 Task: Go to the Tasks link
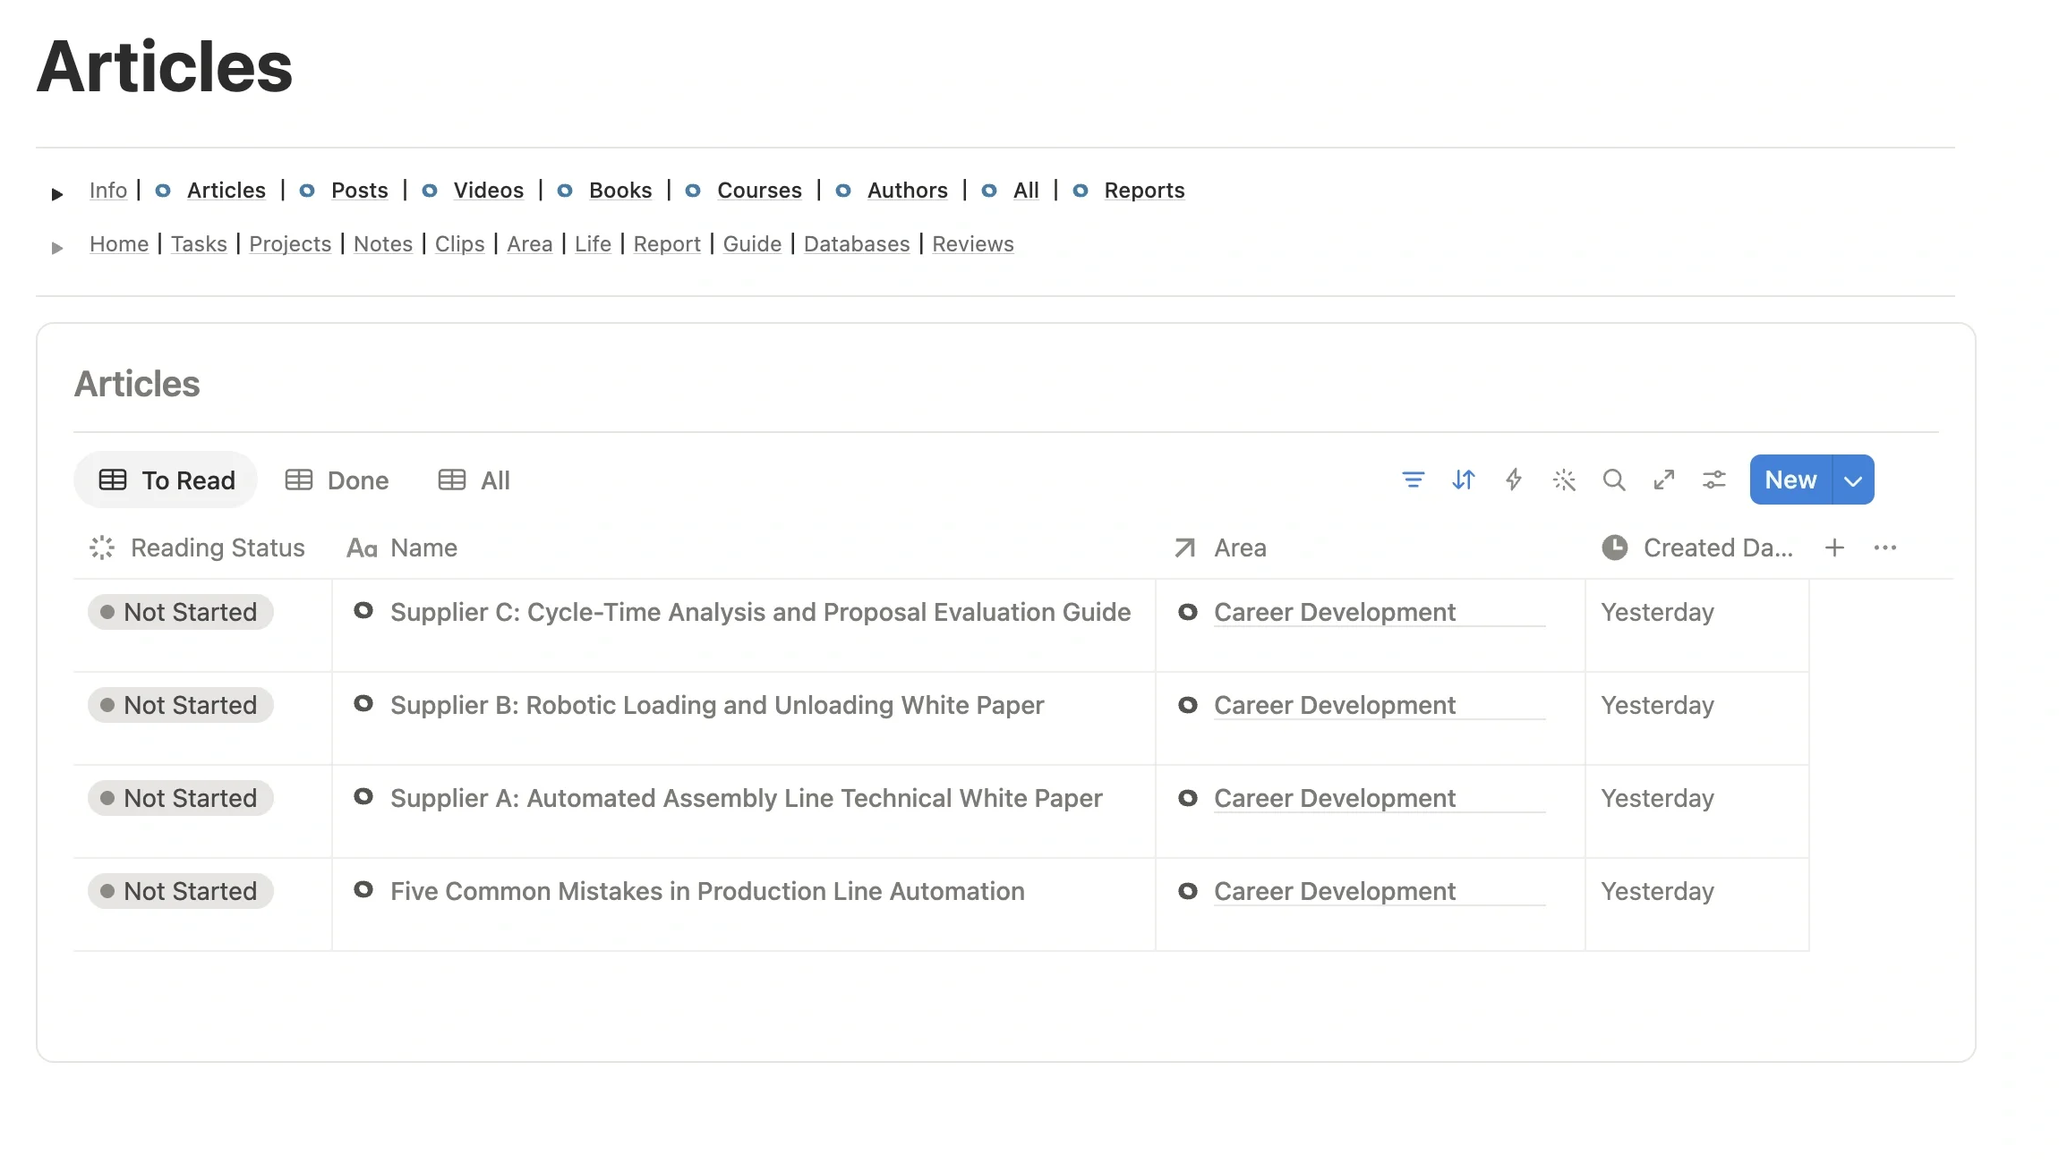(x=199, y=244)
